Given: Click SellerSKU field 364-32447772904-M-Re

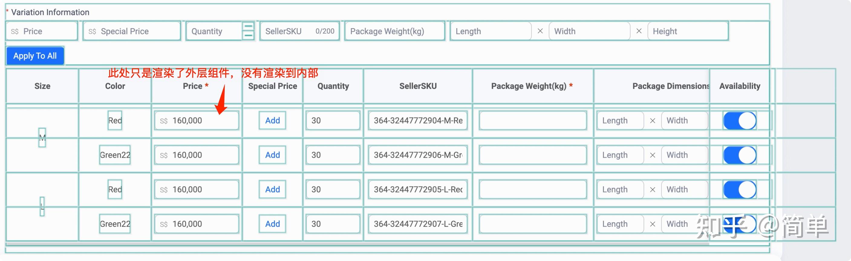Looking at the screenshot, I should pyautogui.click(x=418, y=121).
